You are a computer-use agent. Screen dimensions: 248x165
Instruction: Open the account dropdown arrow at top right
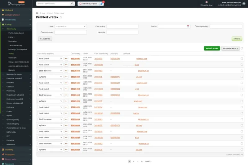[x=244, y=4]
